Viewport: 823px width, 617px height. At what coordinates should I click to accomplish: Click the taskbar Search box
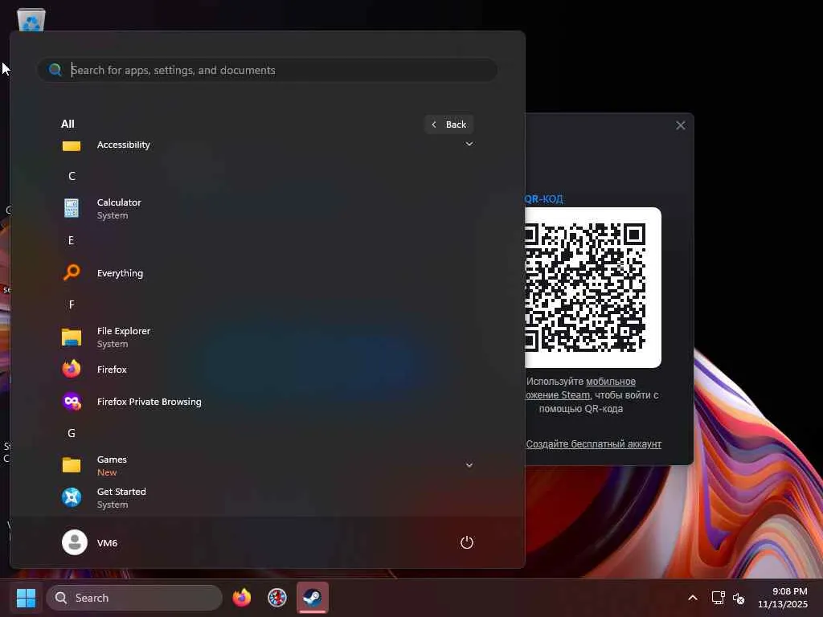pyautogui.click(x=134, y=598)
